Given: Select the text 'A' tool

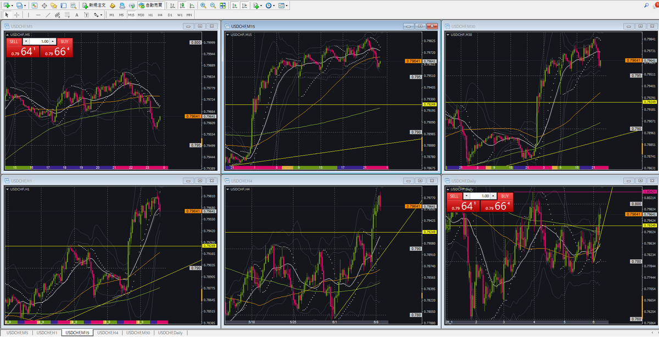Looking at the screenshot, I should coord(77,15).
